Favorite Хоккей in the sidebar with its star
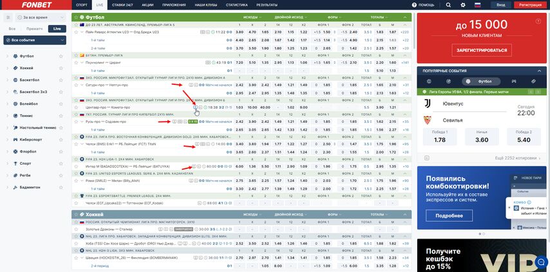Viewport: 550px width, 272px height. pyautogui.click(x=61, y=68)
